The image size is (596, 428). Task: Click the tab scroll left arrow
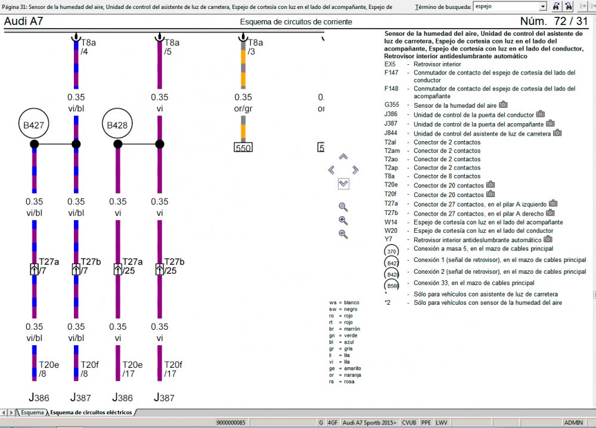4,413
